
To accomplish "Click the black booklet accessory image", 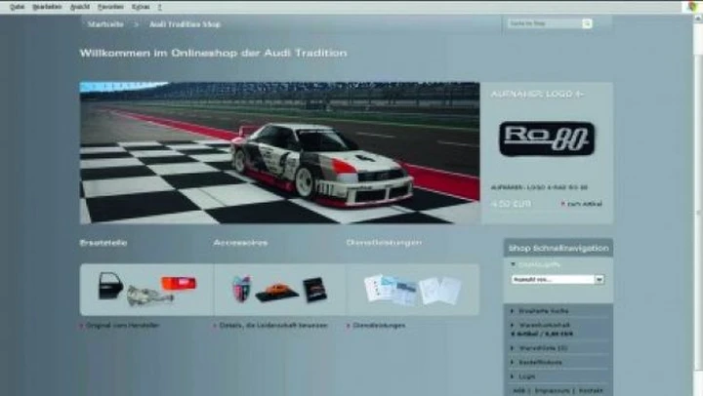I will [314, 290].
